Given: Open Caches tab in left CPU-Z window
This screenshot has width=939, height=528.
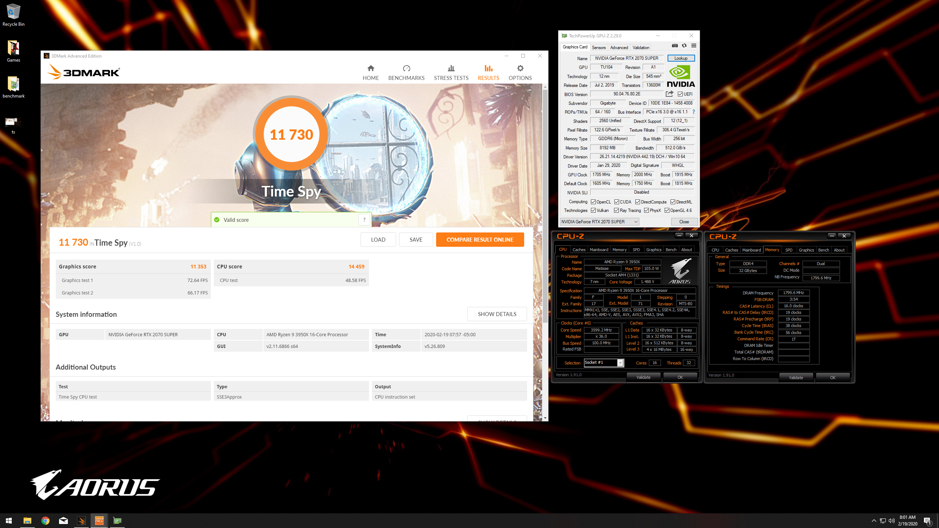Looking at the screenshot, I should point(579,250).
